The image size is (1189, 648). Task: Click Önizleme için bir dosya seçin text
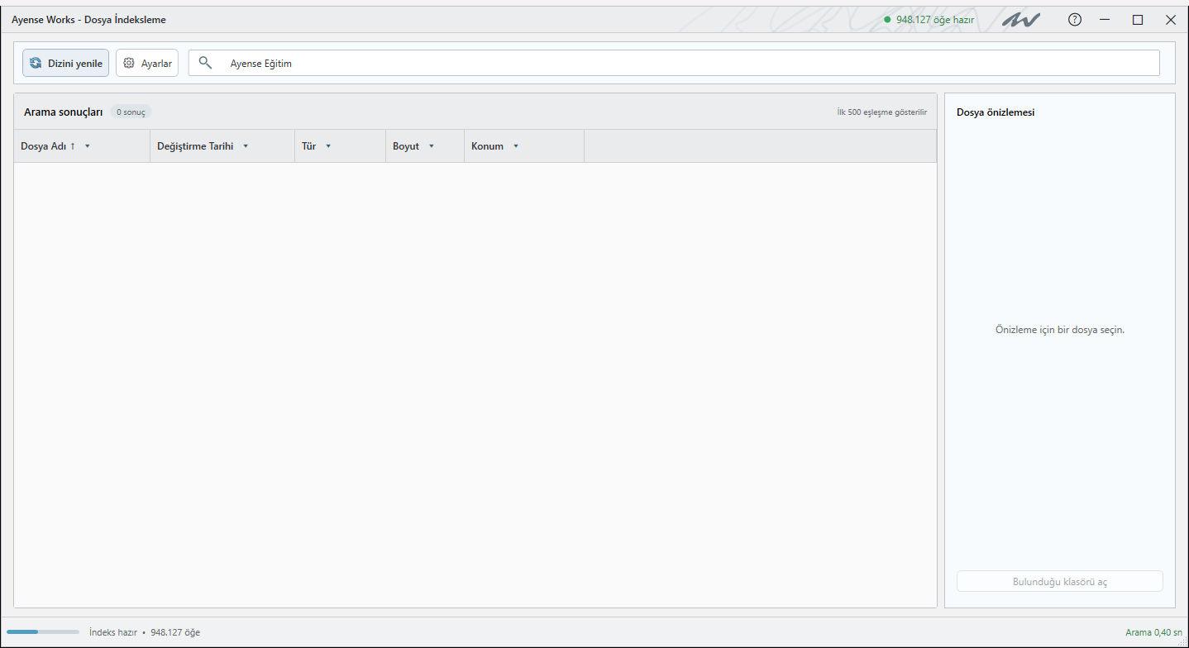1060,330
